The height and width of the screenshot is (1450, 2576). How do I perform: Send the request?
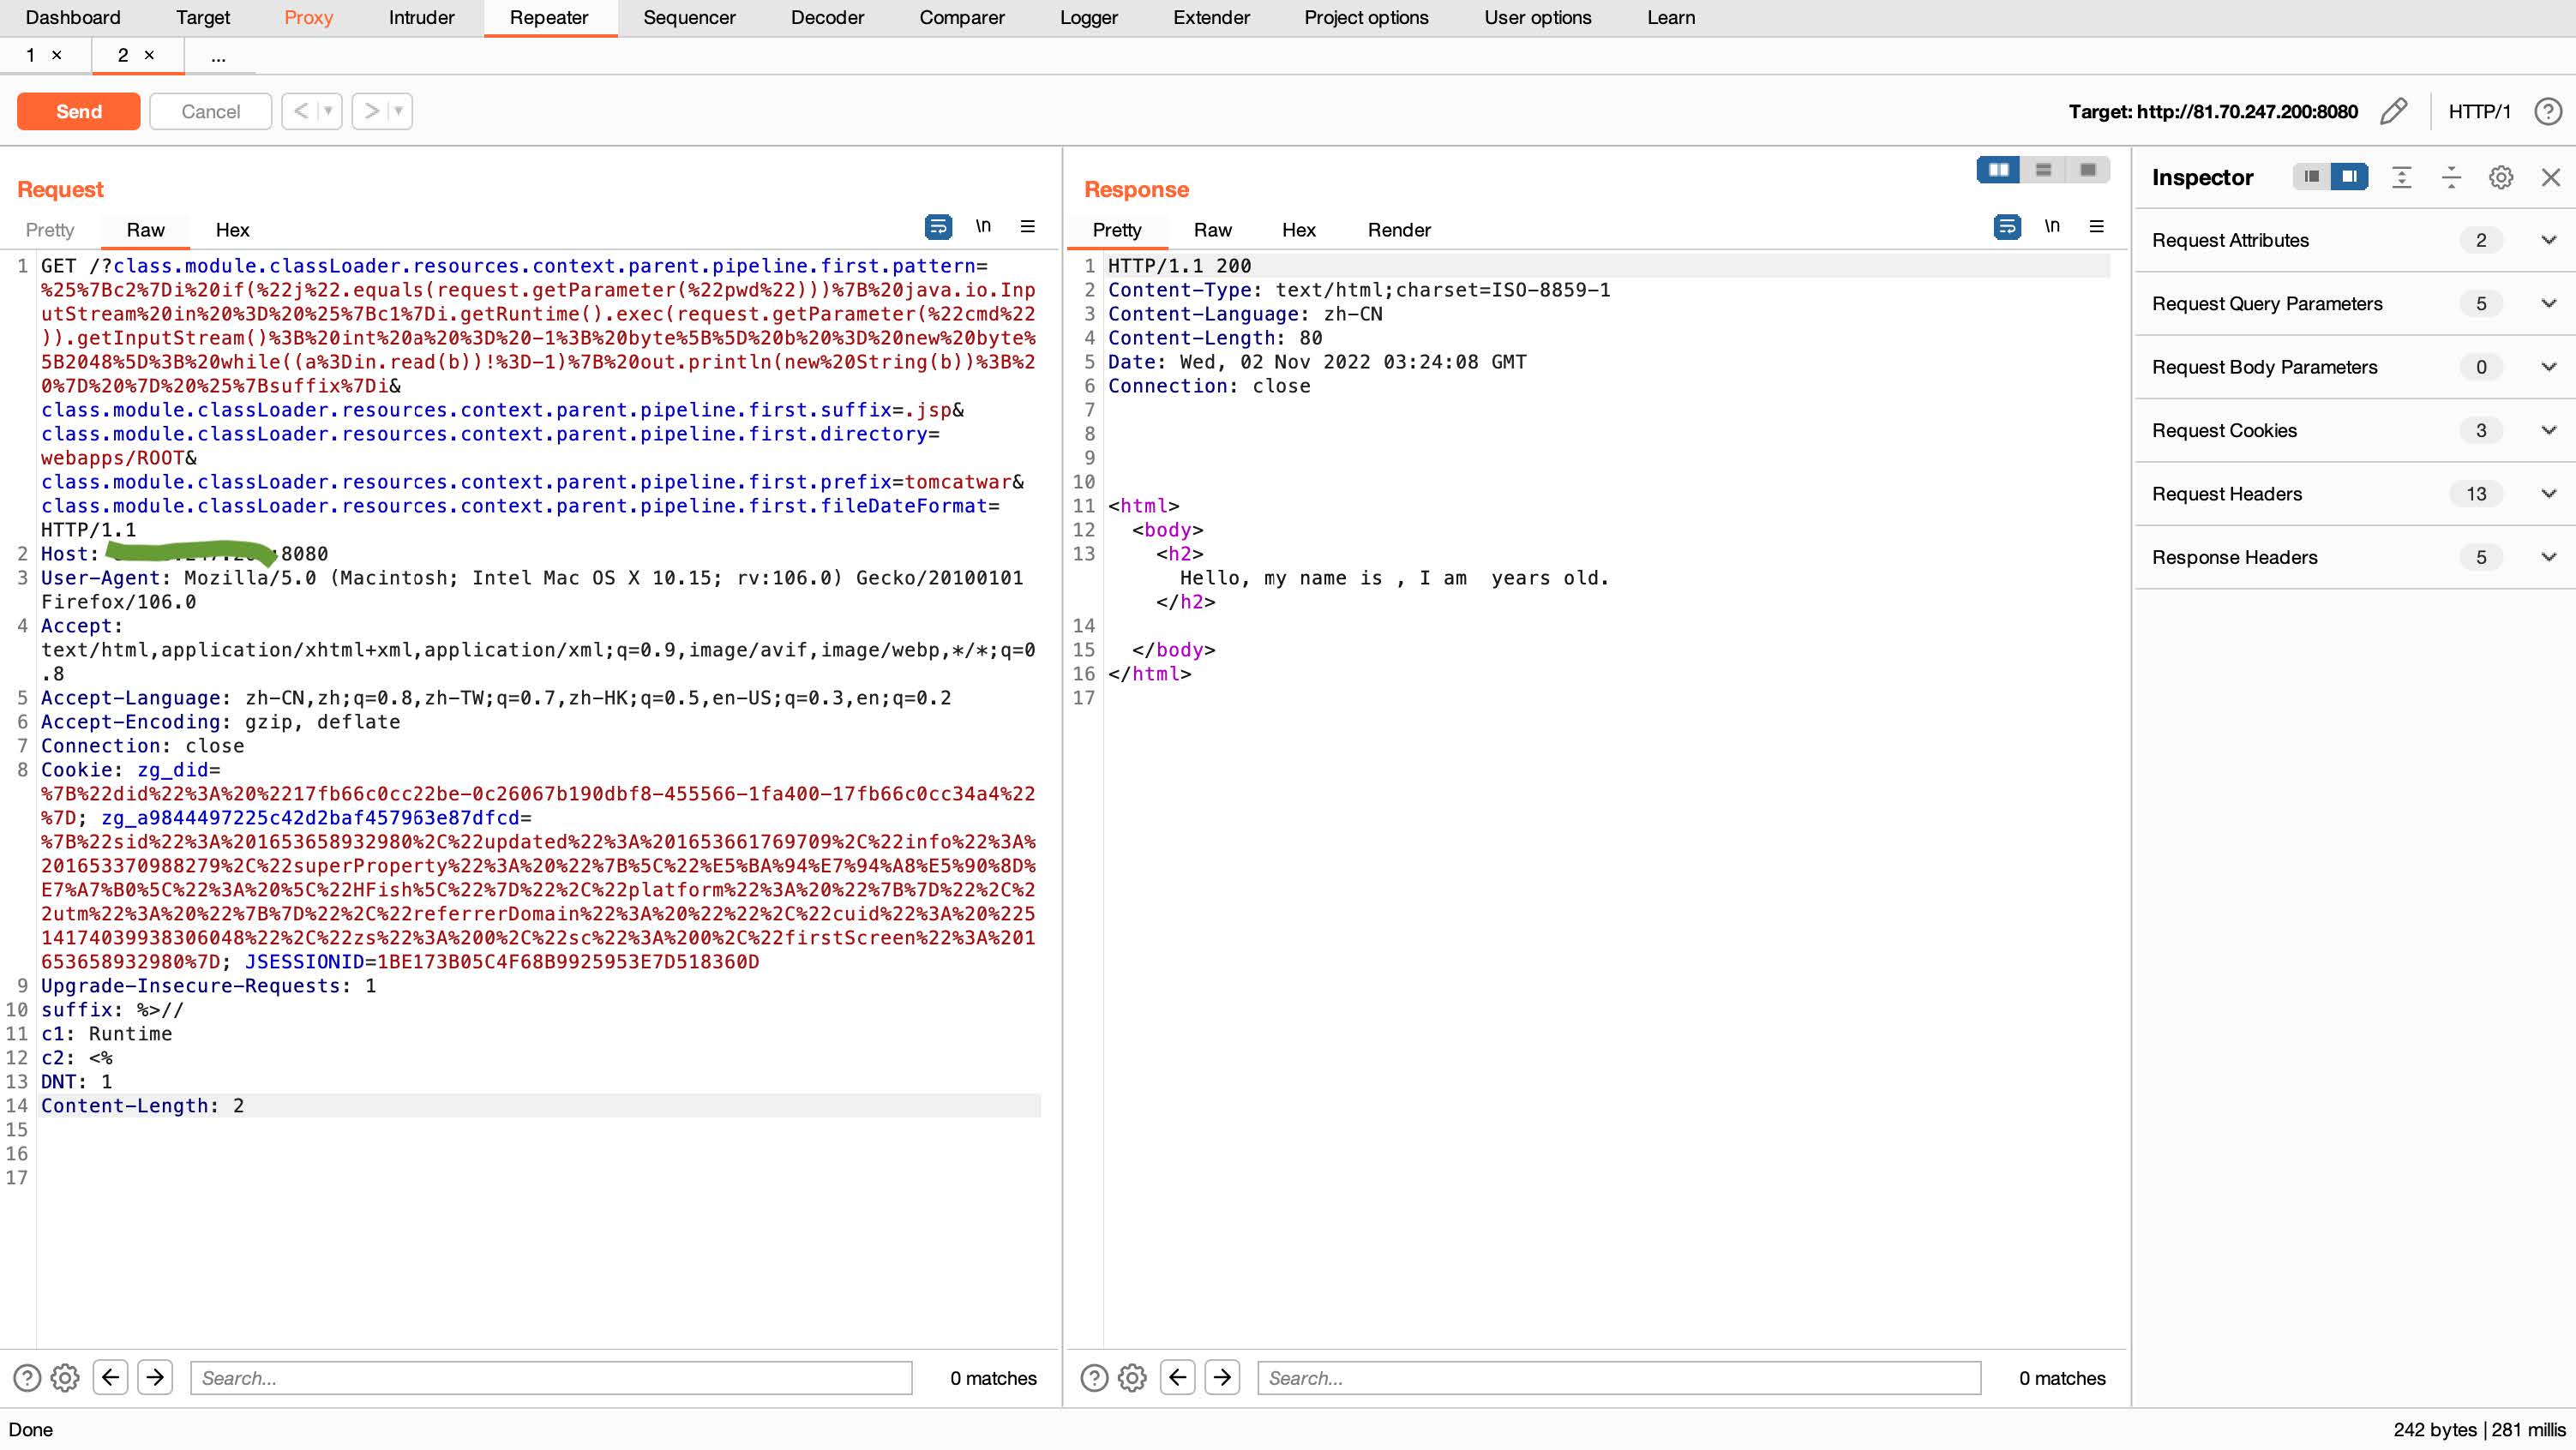coord(79,111)
